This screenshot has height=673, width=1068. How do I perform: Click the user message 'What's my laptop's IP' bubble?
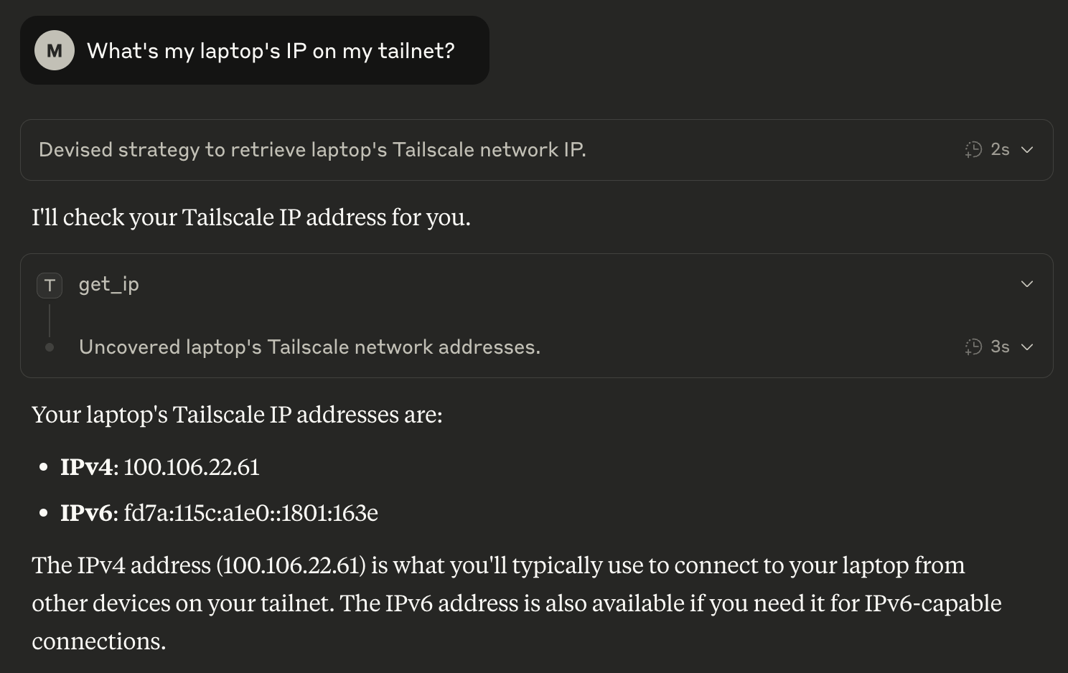pos(255,50)
